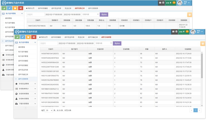This screenshot has height=120, width=206.
Task: Expand 下载列表管理 in the front window sidebar
Action: coord(25,103)
